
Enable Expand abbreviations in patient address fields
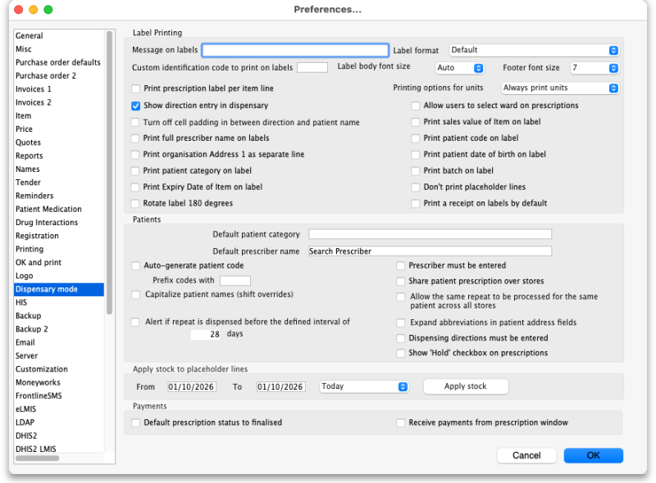point(401,323)
